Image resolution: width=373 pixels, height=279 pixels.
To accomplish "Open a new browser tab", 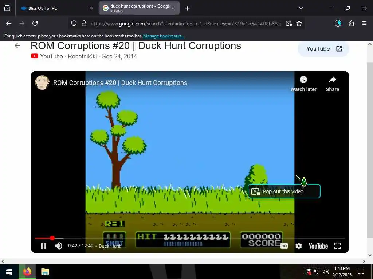I will click(187, 8).
